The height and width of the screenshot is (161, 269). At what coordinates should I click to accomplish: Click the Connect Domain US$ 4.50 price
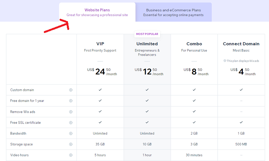click(x=243, y=72)
